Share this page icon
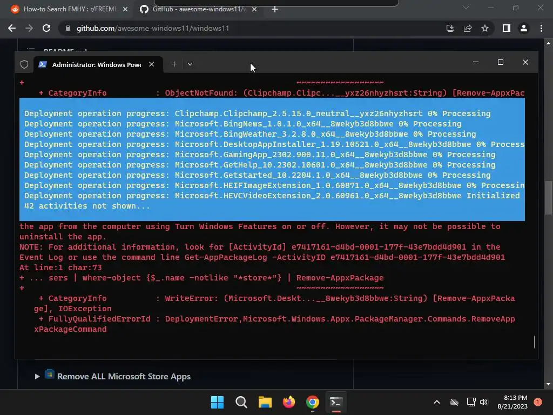Viewport: 553px width, 415px height. (x=468, y=28)
